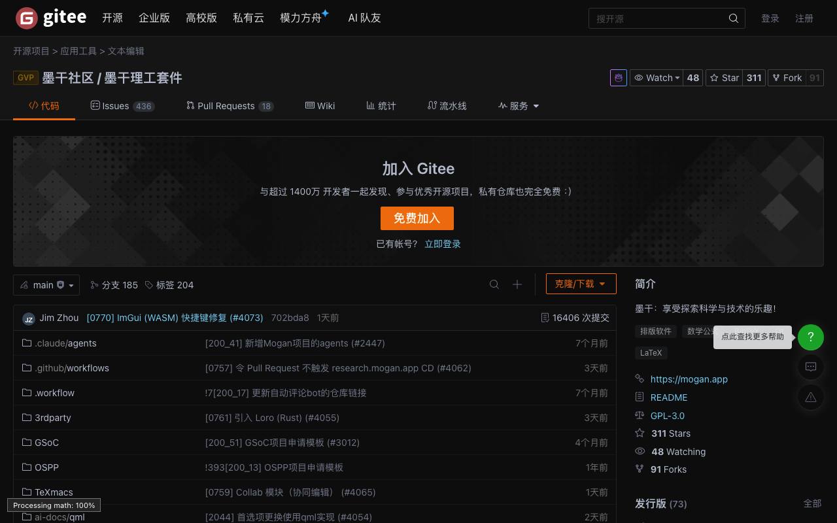
Task: Open the .workflow folder
Action: 54,393
